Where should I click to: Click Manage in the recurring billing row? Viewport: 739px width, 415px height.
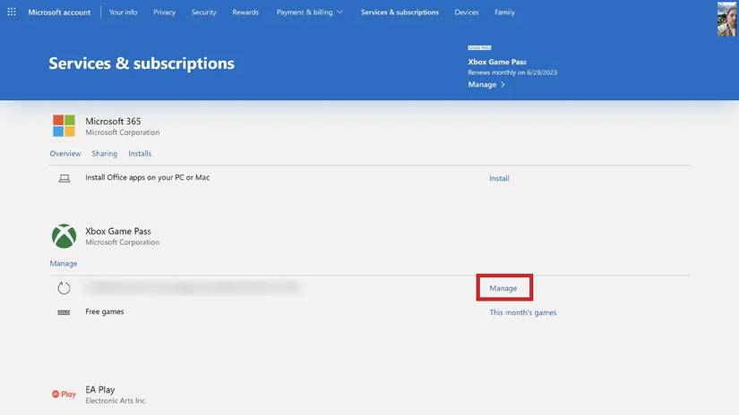pyautogui.click(x=503, y=288)
